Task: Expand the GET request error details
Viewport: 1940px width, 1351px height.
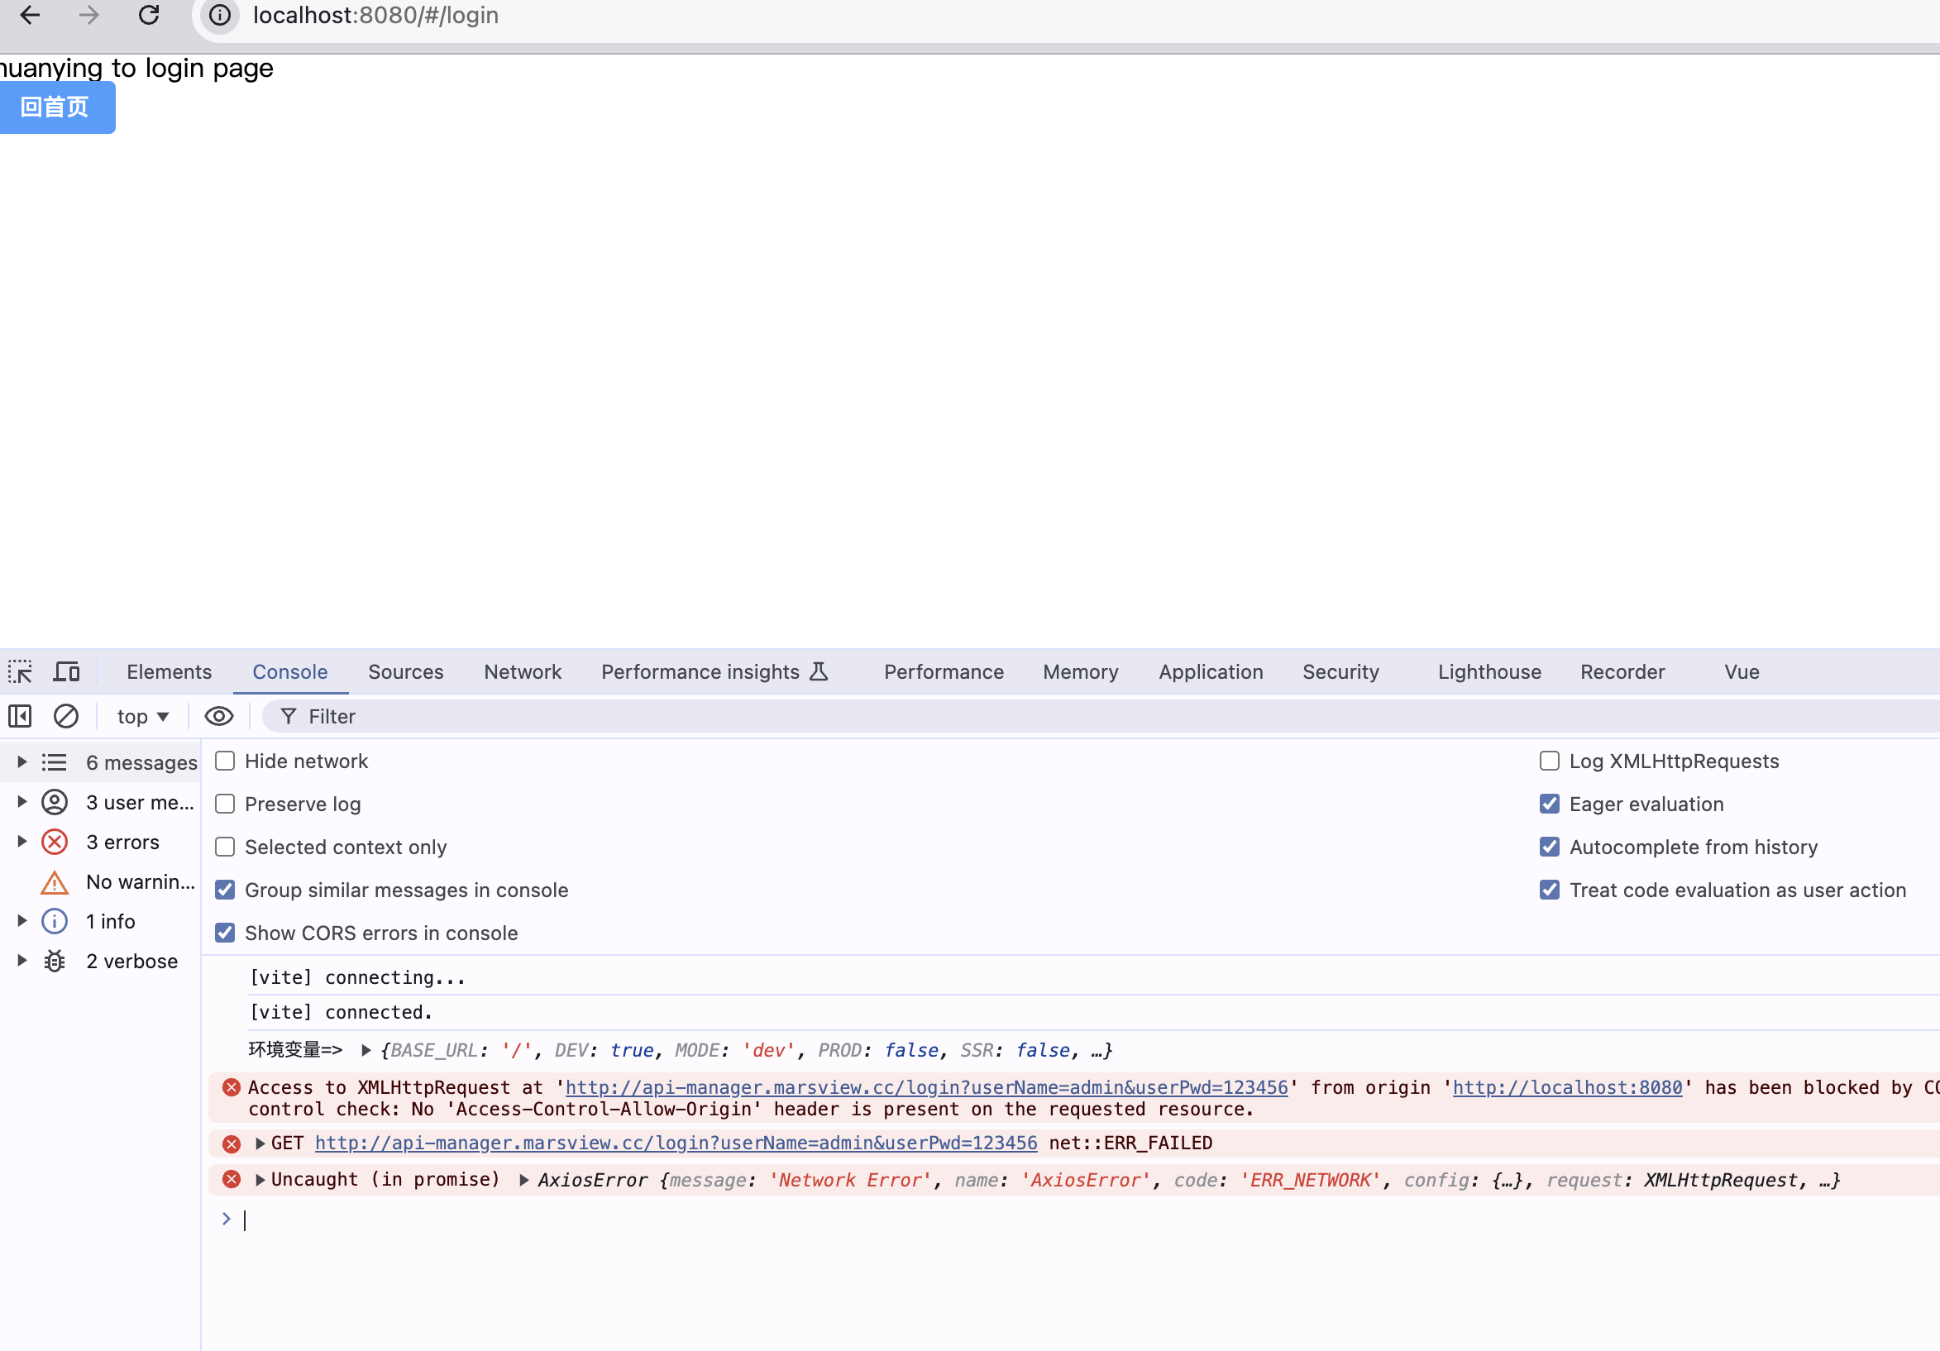Action: tap(260, 1145)
